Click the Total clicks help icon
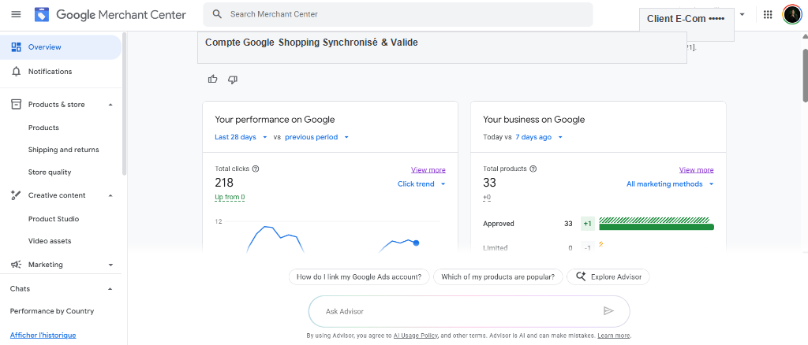This screenshot has height=345, width=808. pos(256,169)
